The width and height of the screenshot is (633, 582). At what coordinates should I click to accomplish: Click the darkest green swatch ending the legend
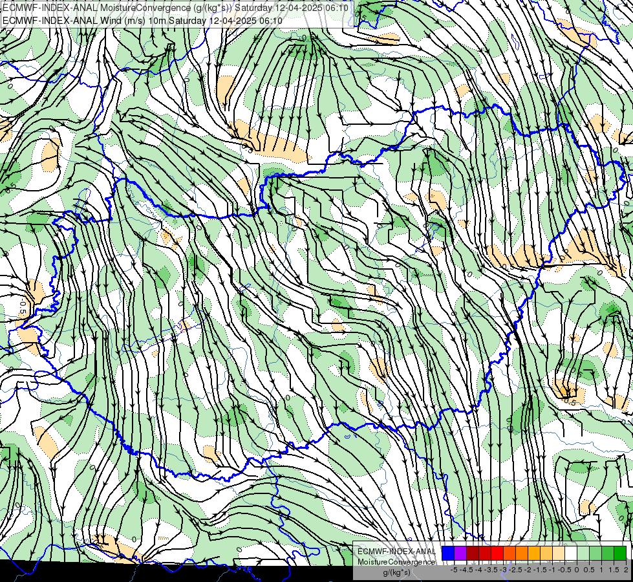click(620, 553)
